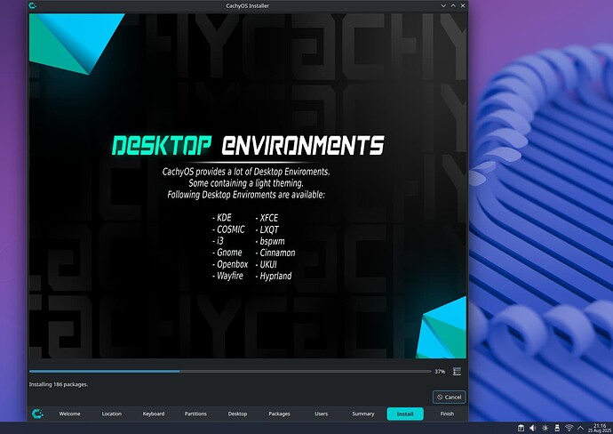Select the Users step
The image size is (613, 434).
point(322,414)
